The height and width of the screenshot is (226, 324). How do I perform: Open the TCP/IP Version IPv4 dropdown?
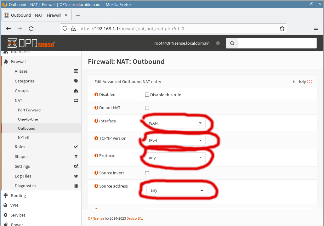(x=175, y=140)
